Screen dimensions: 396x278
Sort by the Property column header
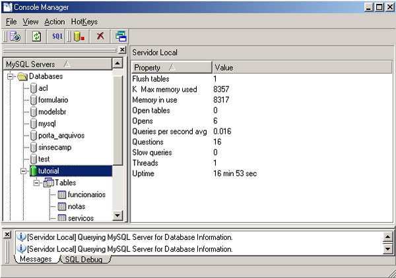(172, 68)
